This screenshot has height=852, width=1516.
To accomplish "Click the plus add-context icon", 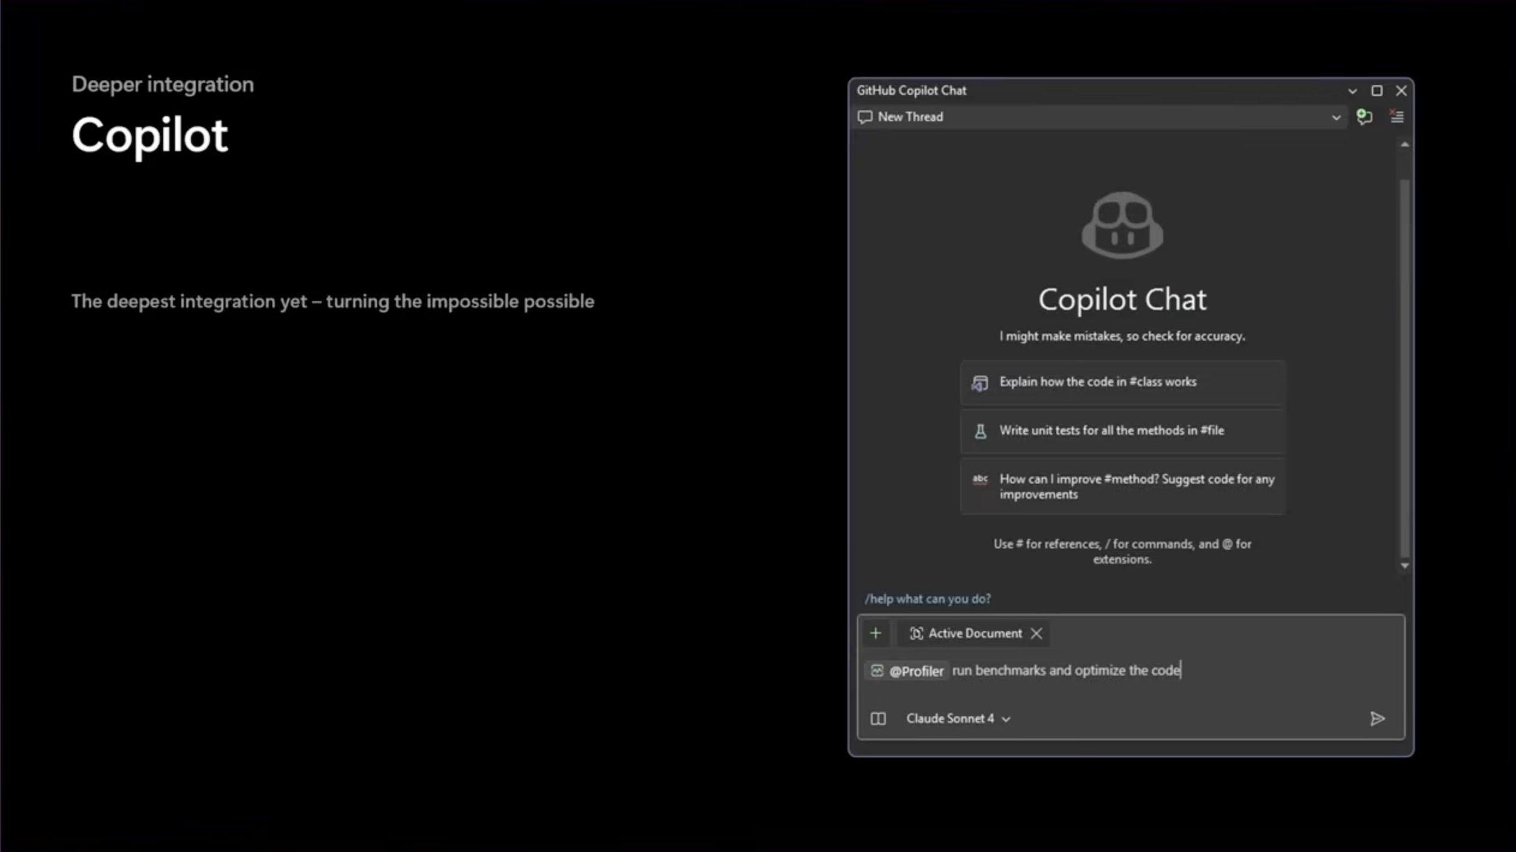I will [876, 633].
